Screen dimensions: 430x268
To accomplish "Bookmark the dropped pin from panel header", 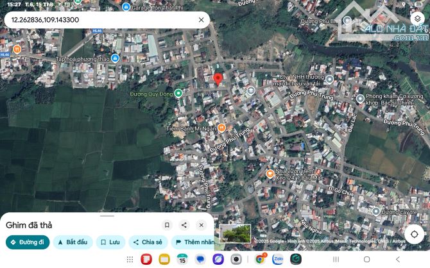I will 167,225.
